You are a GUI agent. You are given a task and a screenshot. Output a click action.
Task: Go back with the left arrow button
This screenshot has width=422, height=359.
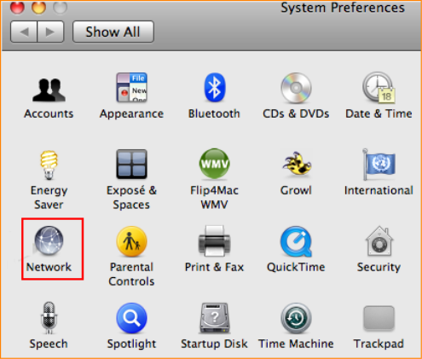(x=24, y=32)
